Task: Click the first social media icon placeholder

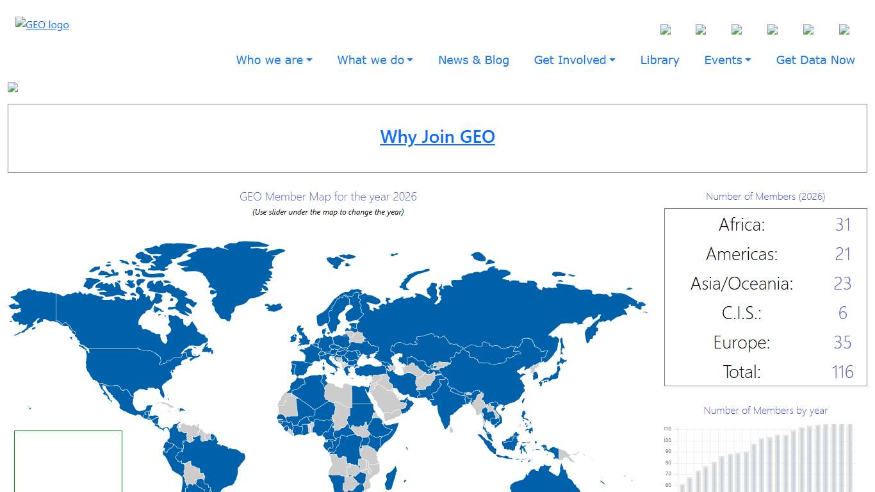Action: coord(665,29)
